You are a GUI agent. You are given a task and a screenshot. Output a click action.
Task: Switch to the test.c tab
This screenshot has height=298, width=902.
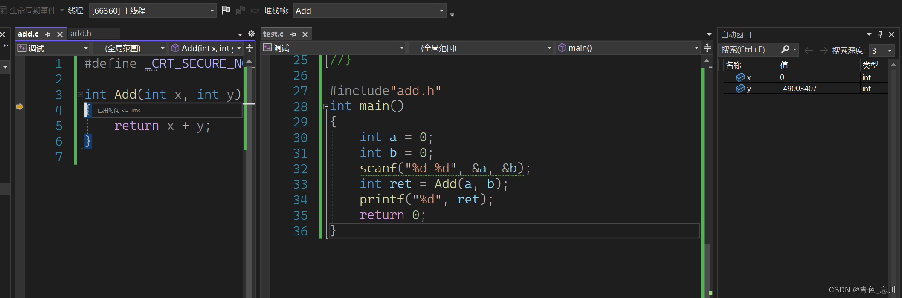pos(273,34)
